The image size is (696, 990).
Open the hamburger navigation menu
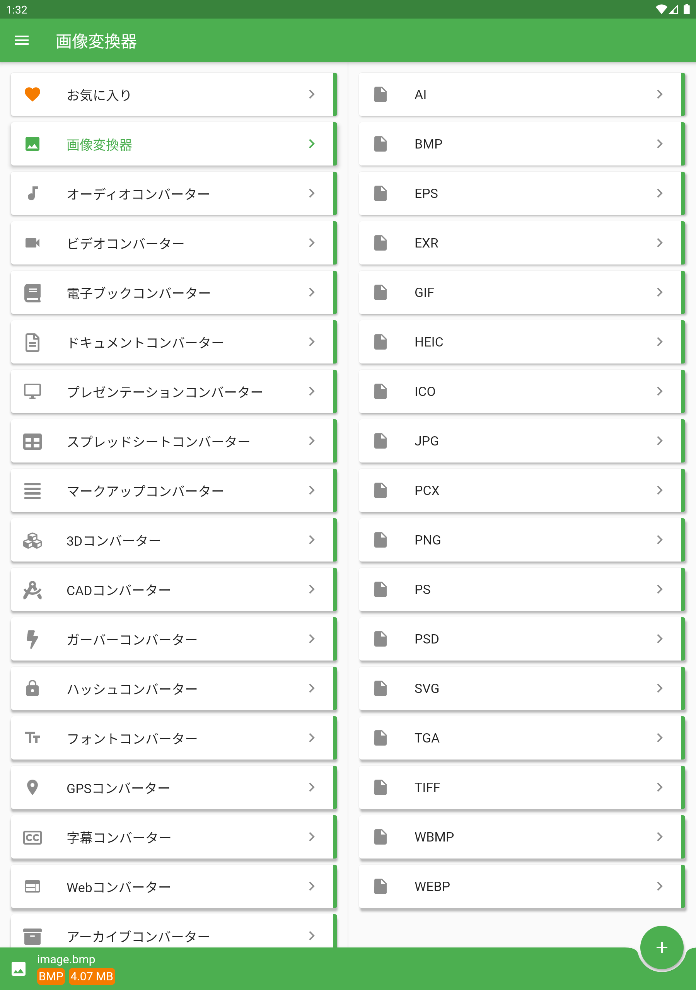click(22, 41)
